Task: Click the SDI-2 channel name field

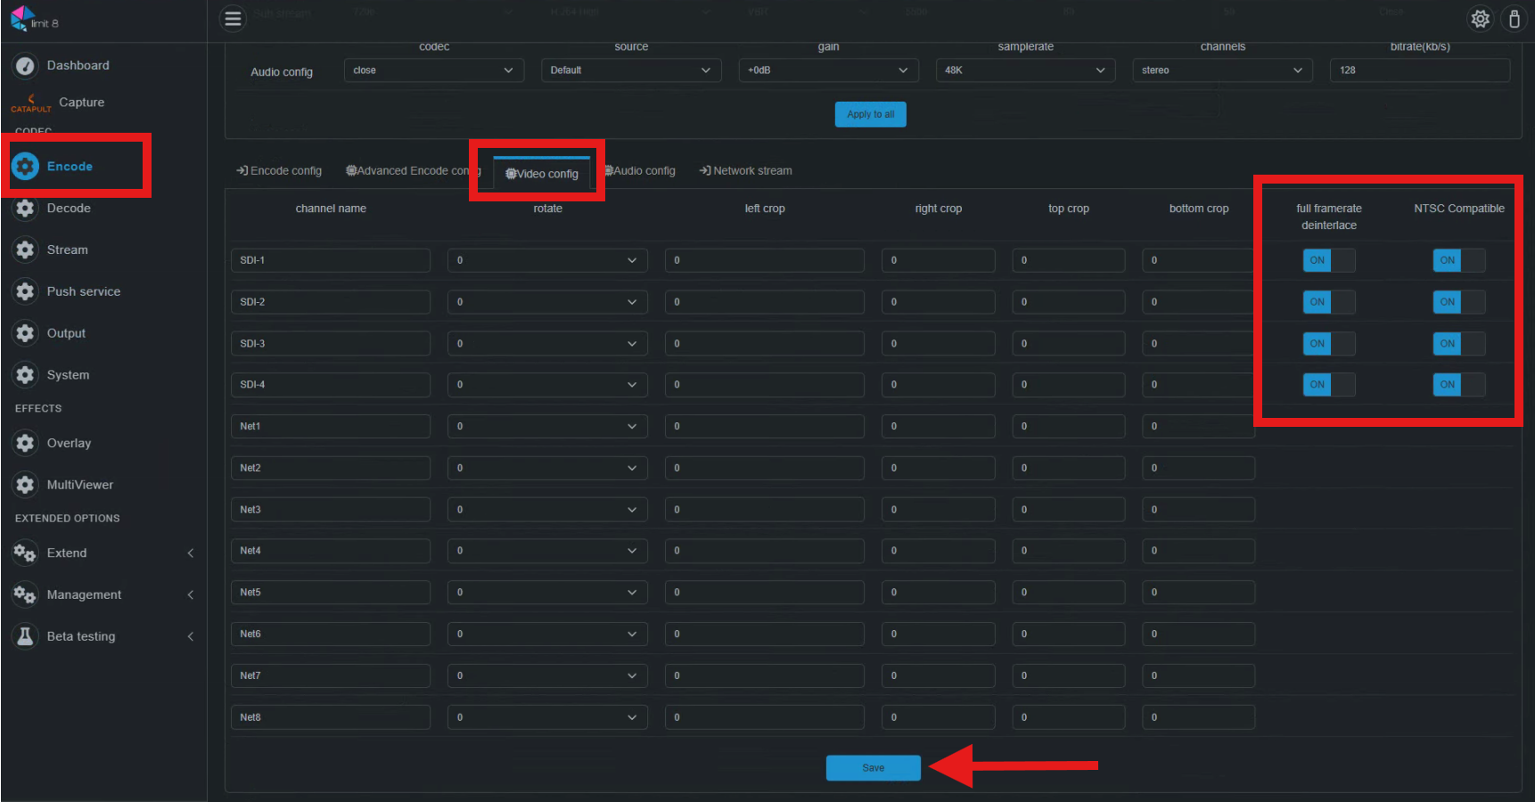Action: coord(331,302)
